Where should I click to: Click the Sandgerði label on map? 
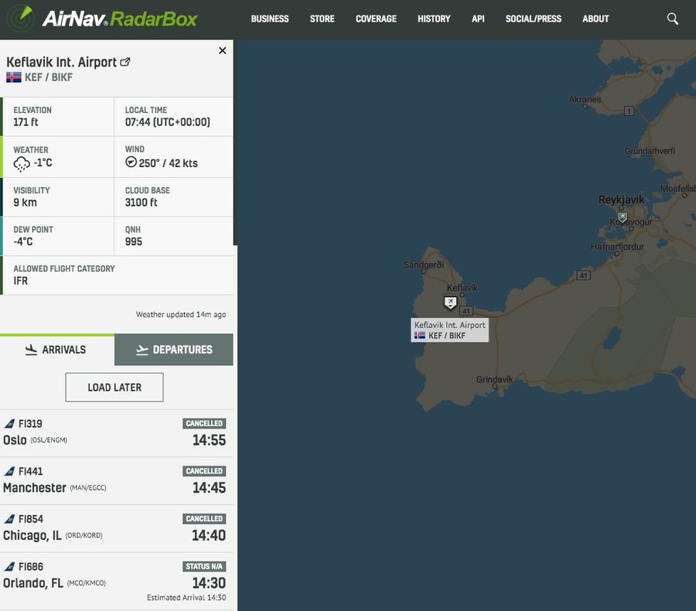point(424,265)
